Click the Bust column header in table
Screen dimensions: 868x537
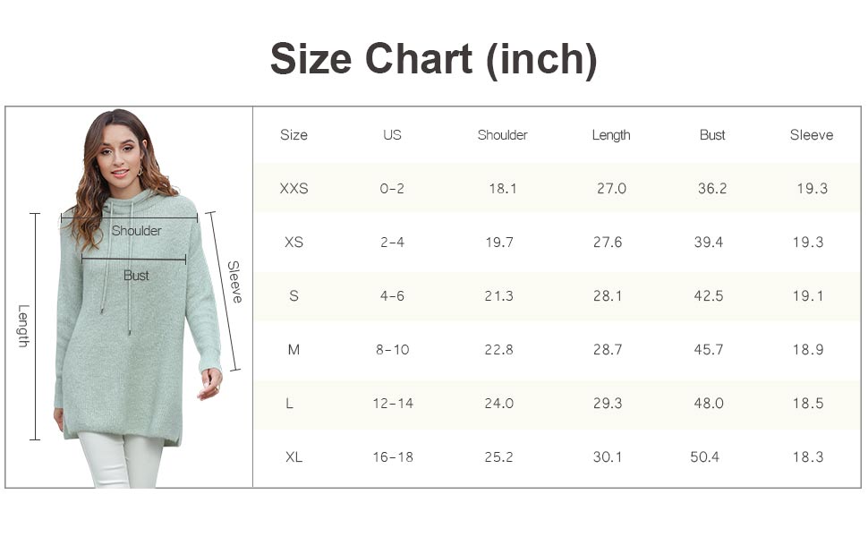tap(712, 135)
